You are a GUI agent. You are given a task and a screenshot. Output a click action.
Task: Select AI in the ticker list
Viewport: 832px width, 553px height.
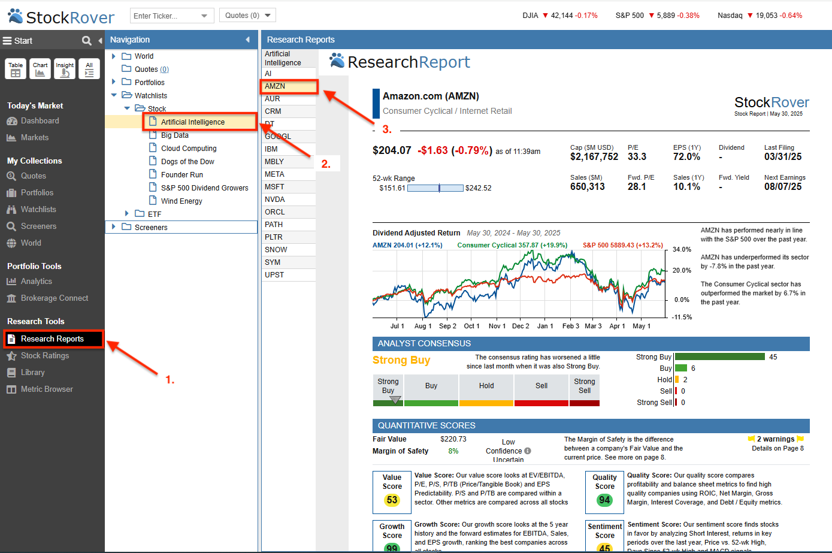[x=289, y=74]
